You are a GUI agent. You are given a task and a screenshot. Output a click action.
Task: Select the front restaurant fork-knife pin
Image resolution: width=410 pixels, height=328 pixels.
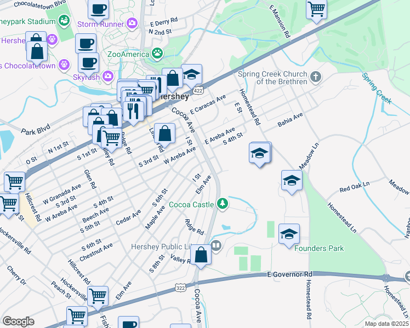(x=133, y=112)
